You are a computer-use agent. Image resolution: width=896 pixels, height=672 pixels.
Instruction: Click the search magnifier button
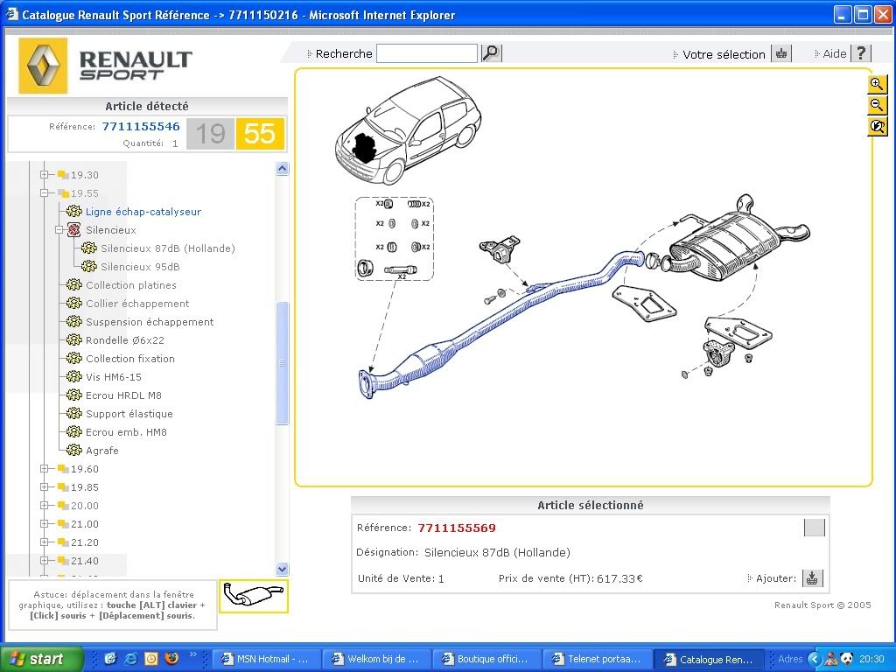(491, 53)
